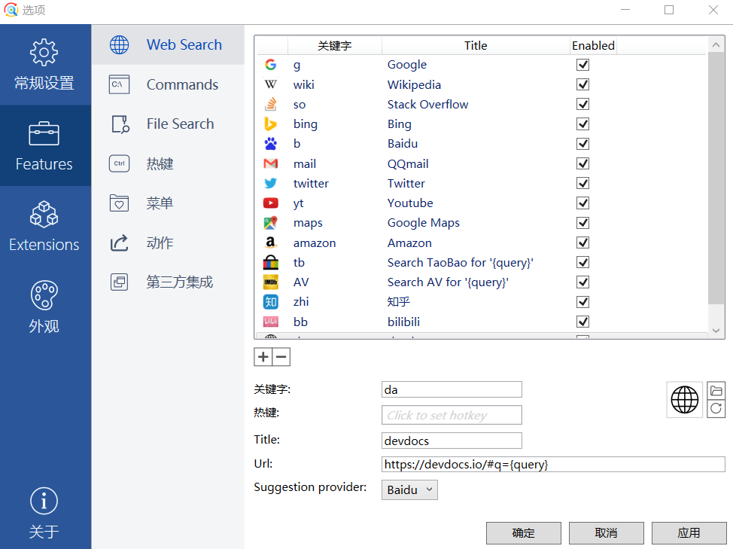Click the Twitter bird icon
The height and width of the screenshot is (549, 733).
click(x=271, y=183)
